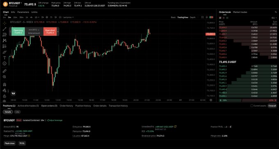This screenshot has width=279, height=149.
Task: Select the 15m timeframe
Action: (15, 17)
